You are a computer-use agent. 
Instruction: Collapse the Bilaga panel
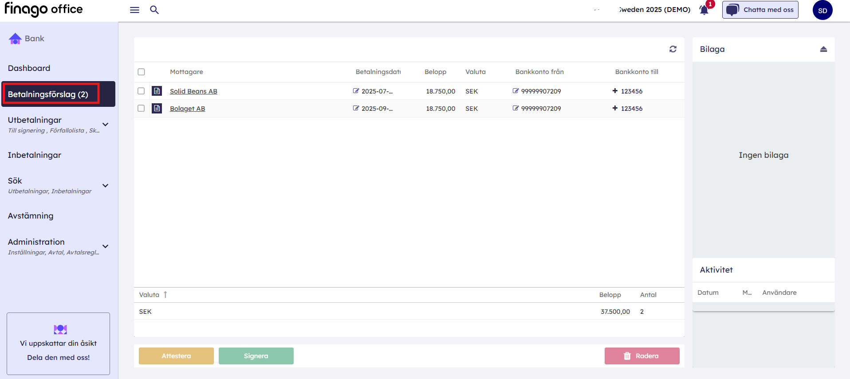[823, 49]
